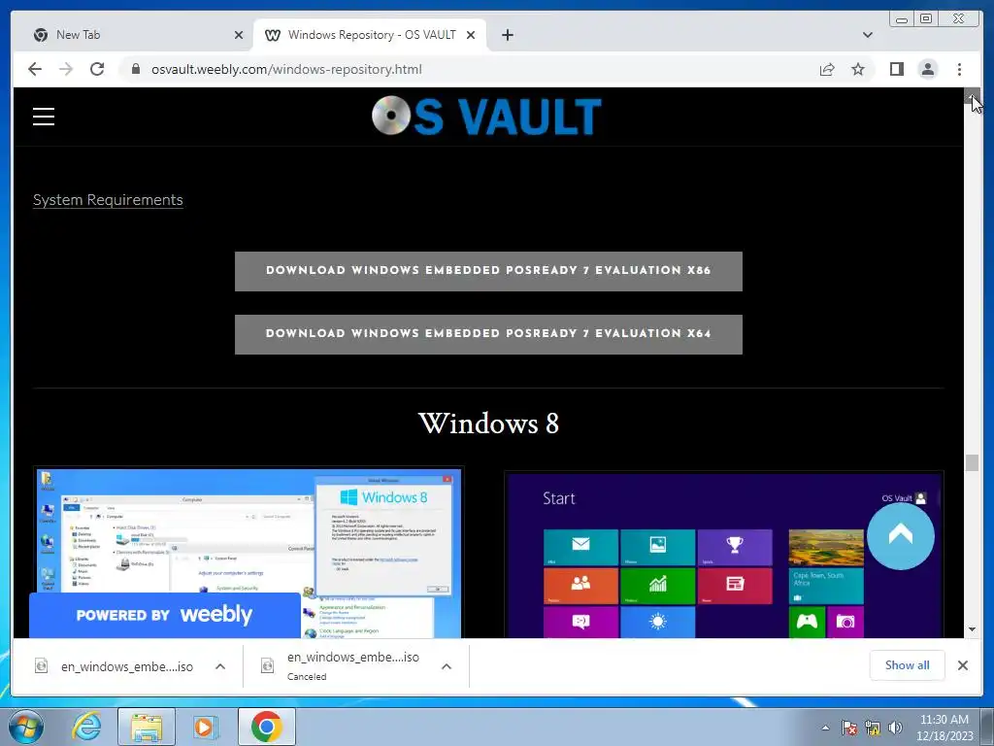Bookmark this page with the star
The width and height of the screenshot is (994, 746).
click(858, 69)
